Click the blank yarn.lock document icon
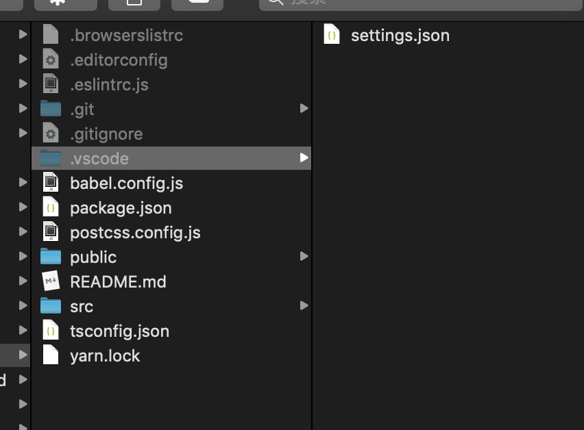 [x=51, y=356]
